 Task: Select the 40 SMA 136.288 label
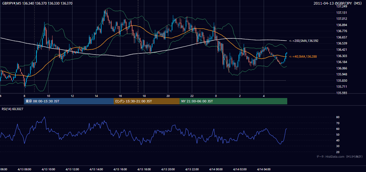(303, 57)
